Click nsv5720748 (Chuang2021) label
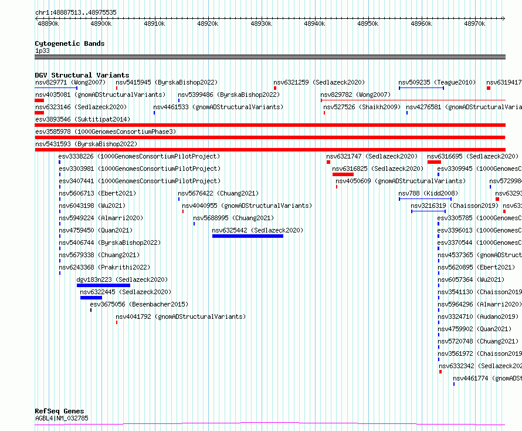This screenshot has height=431, width=522. point(478,341)
